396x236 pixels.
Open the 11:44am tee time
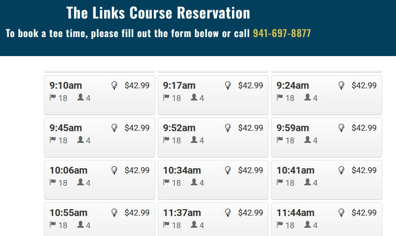[327, 219]
